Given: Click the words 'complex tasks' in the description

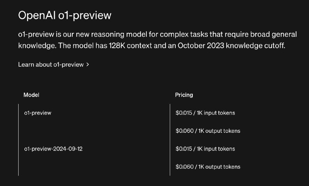Looking at the screenshot, I should pos(184,34).
